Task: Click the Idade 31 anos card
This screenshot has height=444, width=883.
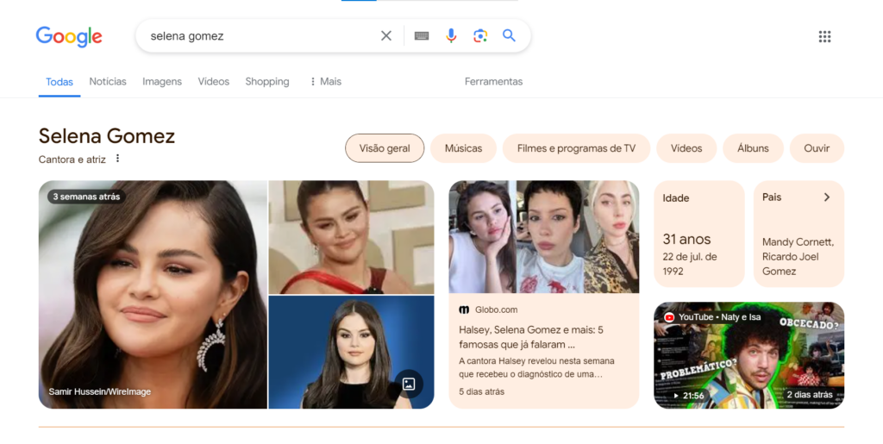Action: [x=698, y=234]
